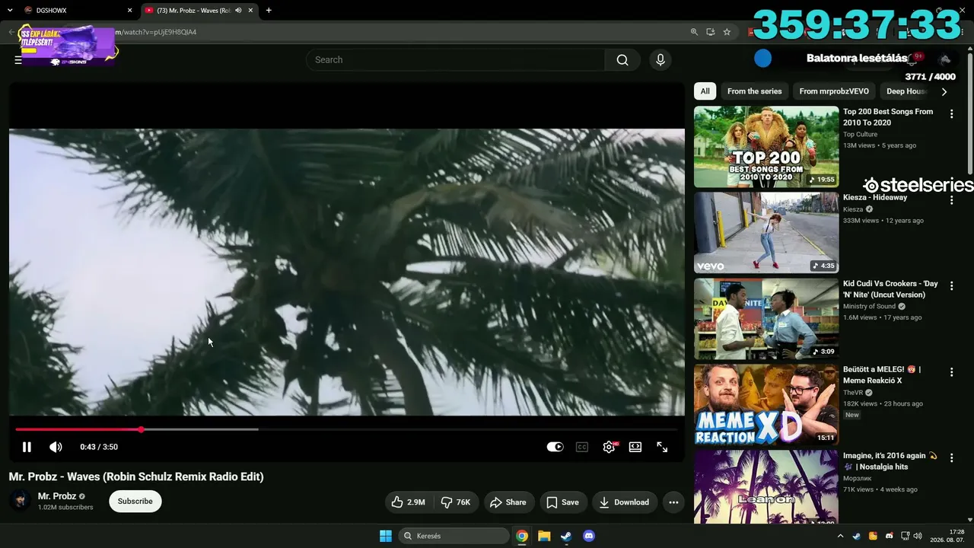Open Beütött a MELEG video options menu
The image size is (974, 548).
(951, 372)
